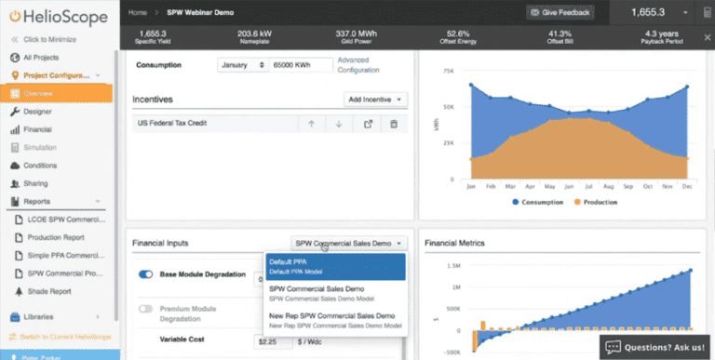Image resolution: width=715 pixels, height=360 pixels.
Task: Open the 1,655.3 top bar dropdown arrow
Action: tap(685, 13)
